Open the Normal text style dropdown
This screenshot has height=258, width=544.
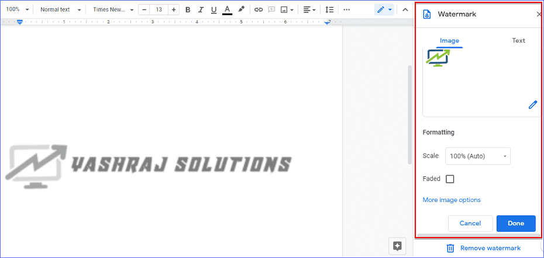61,10
